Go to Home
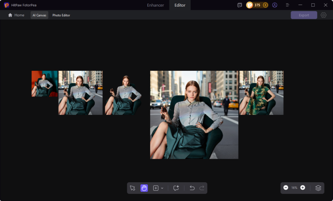The image size is (333, 201). 16,15
